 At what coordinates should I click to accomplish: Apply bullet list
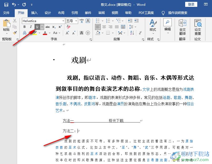(x=98, y=21)
